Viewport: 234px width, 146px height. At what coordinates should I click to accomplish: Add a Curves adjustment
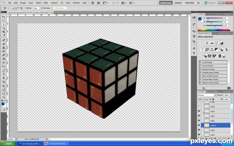click(216, 43)
